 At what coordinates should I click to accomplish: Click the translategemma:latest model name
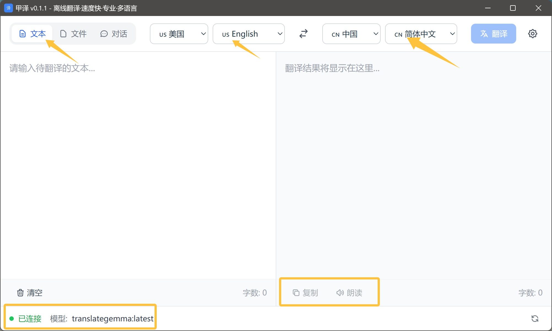(x=112, y=319)
